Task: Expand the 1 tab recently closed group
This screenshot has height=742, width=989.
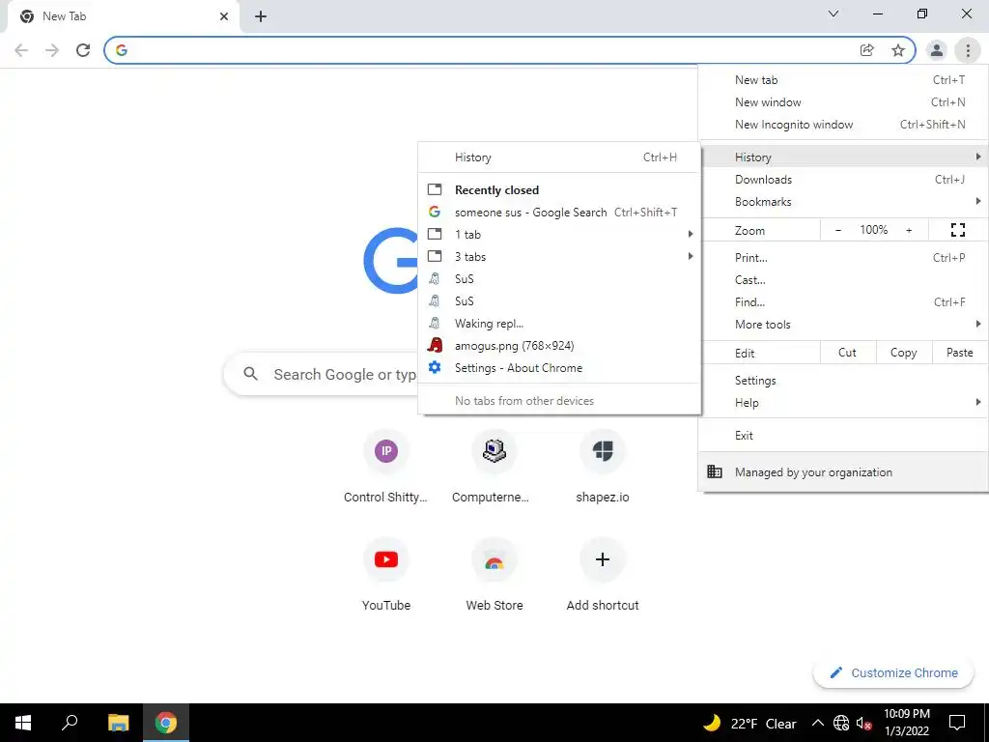Action: coord(559,235)
